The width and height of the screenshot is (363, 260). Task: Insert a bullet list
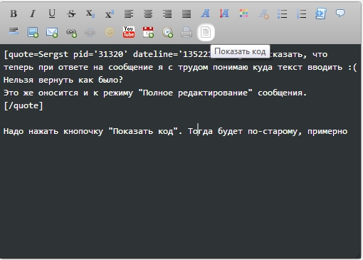[283, 14]
